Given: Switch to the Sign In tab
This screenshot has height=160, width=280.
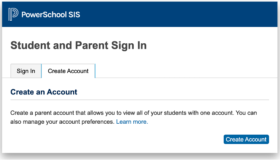Looking at the screenshot, I should pos(26,71).
